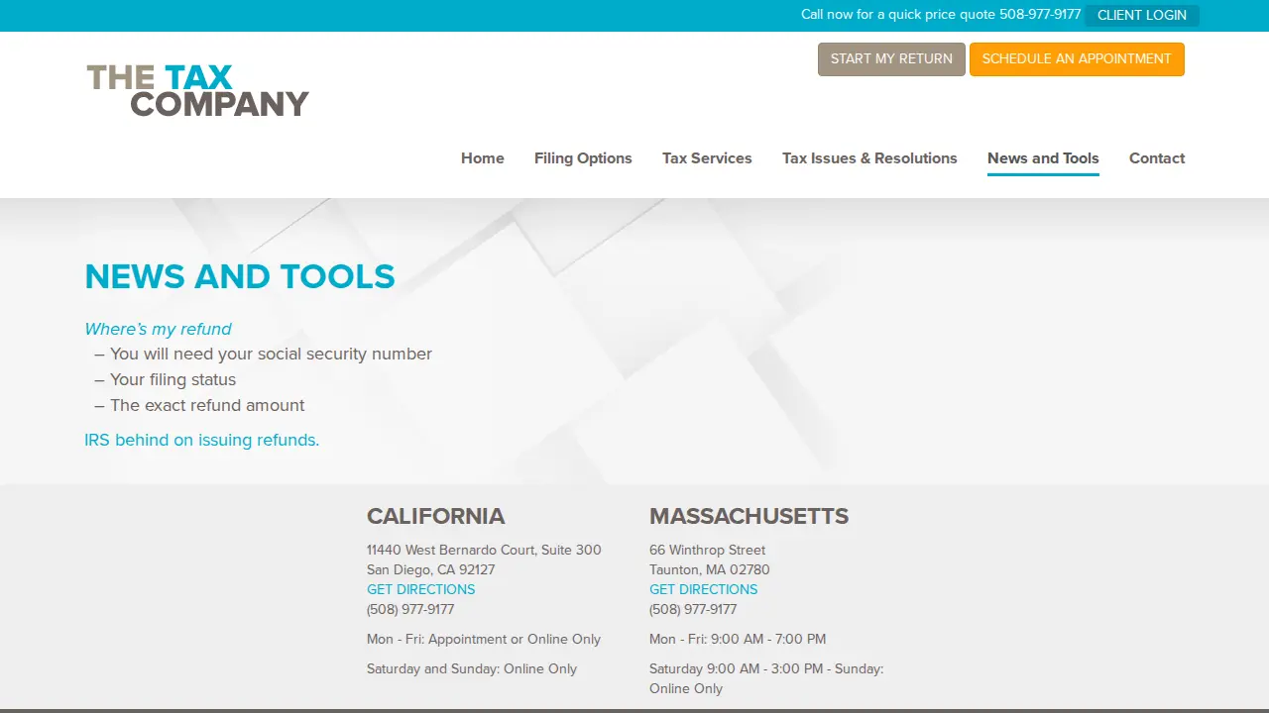Click California office phone number
This screenshot has height=713, width=1269.
tap(410, 609)
